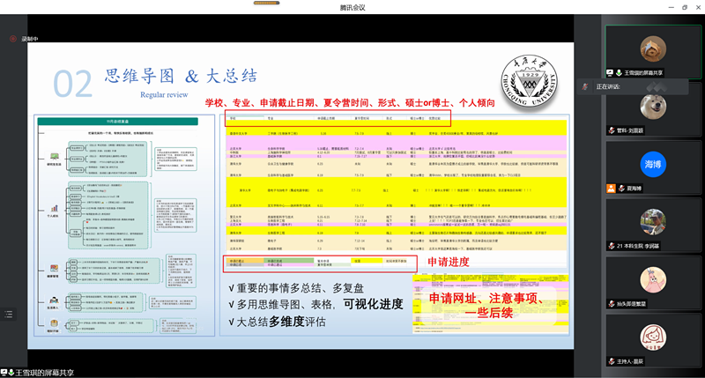Click the 管科-刘晨颖 name tag
The image size is (705, 378).
pyautogui.click(x=630, y=130)
